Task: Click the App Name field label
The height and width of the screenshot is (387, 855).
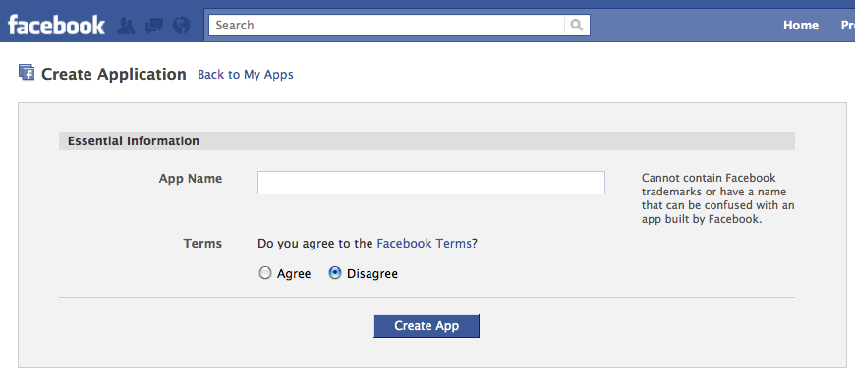Action: 191,178
